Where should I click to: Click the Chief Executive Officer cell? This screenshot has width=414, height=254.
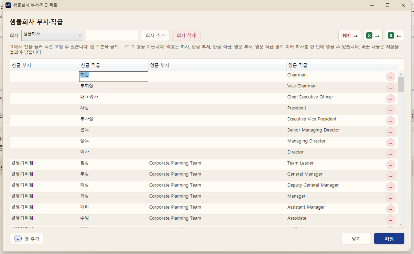(x=335, y=98)
